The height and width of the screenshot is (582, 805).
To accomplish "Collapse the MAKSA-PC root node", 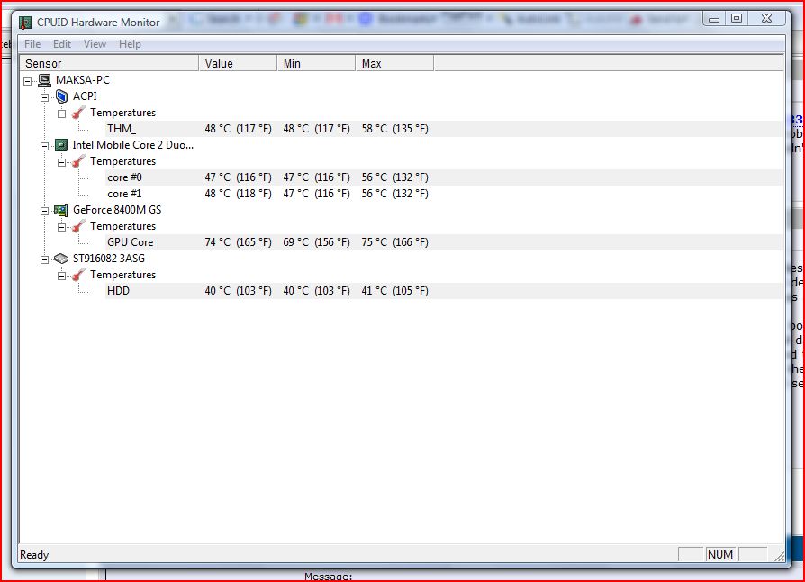I will (28, 81).
